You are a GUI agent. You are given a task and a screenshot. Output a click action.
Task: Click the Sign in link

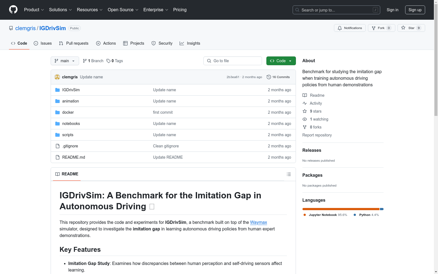[x=393, y=10]
